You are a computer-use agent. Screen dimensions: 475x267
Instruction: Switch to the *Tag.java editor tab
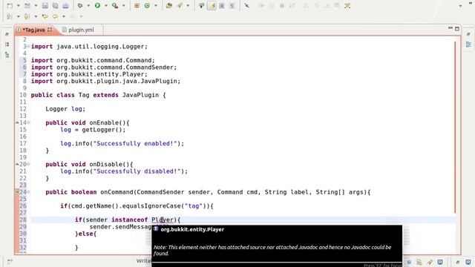pyautogui.click(x=33, y=30)
